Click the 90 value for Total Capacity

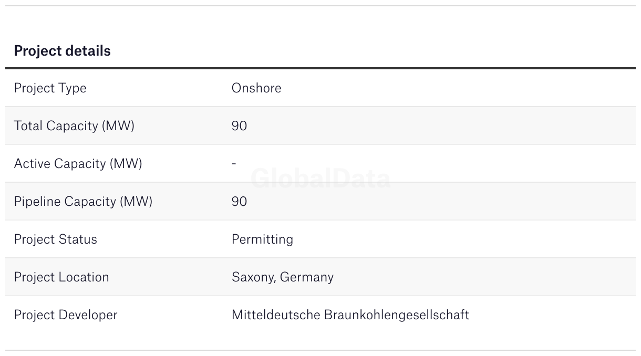tap(239, 126)
